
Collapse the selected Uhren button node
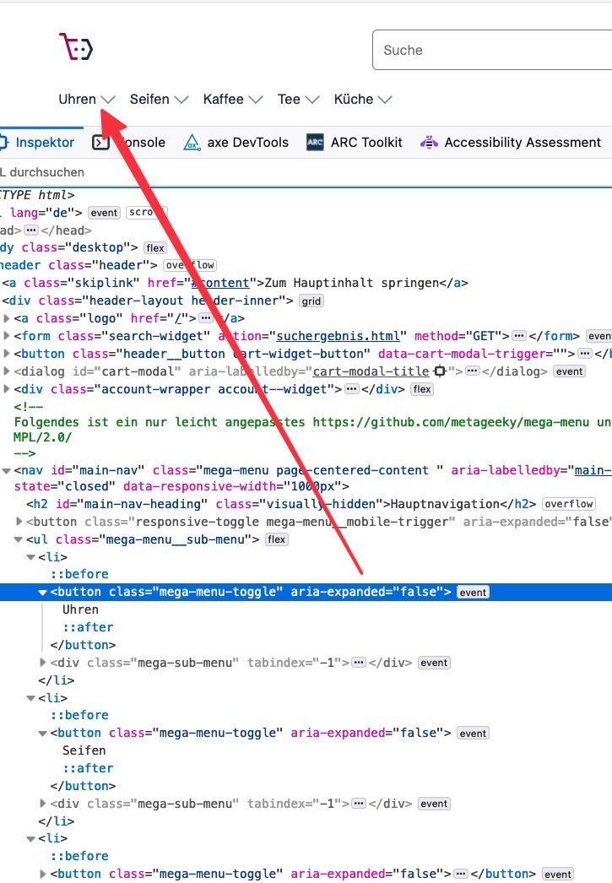coord(43,593)
